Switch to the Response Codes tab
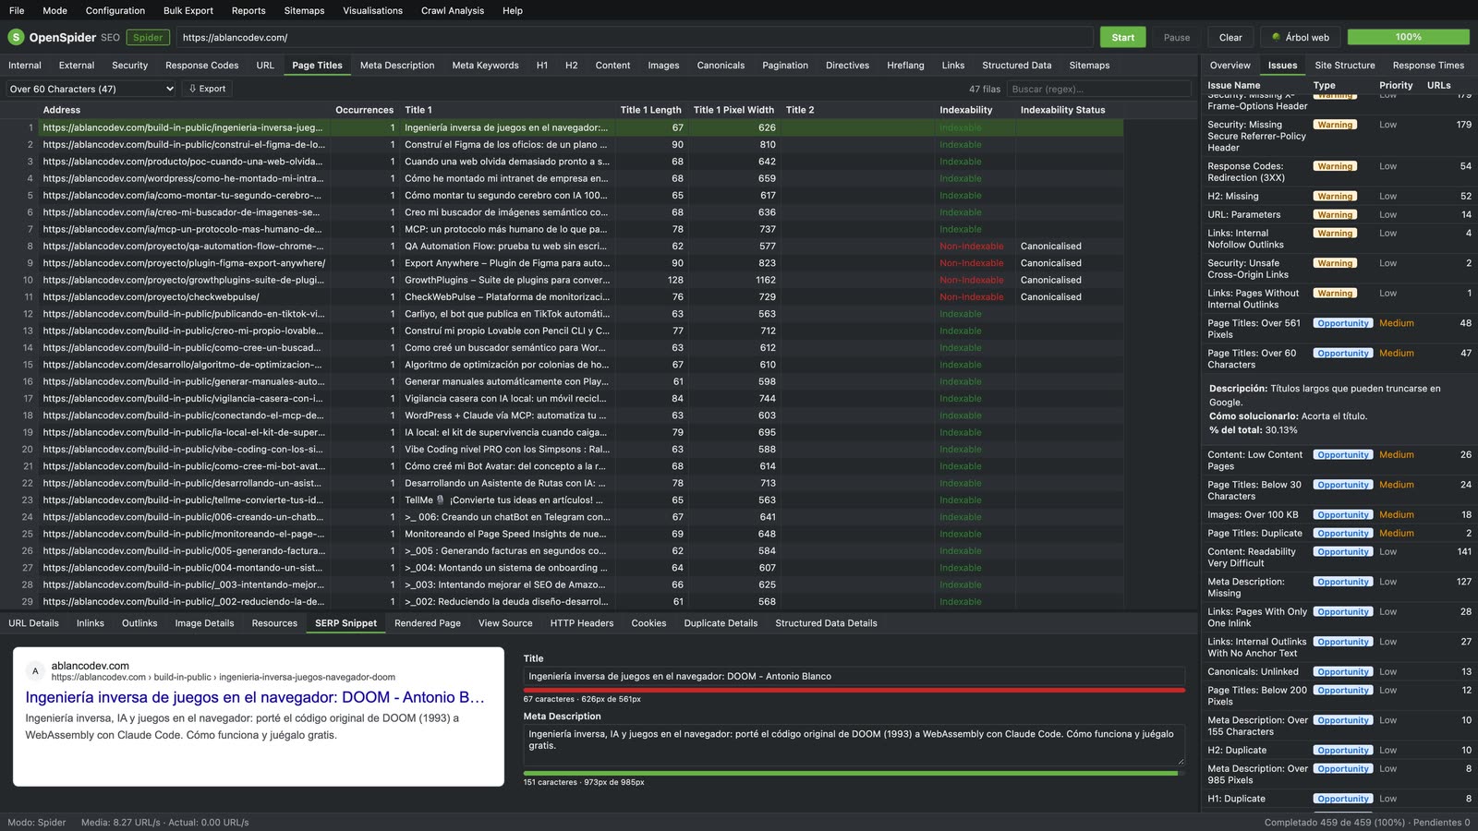Viewport: 1478px width, 831px height. coord(201,66)
